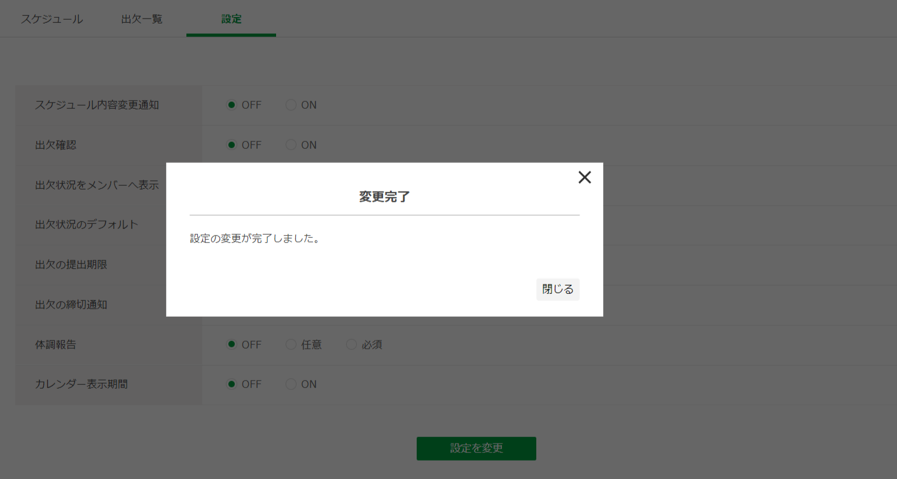This screenshot has width=897, height=479.
Task: Click the 出欠状況のデフォルト label
Action: click(x=87, y=225)
